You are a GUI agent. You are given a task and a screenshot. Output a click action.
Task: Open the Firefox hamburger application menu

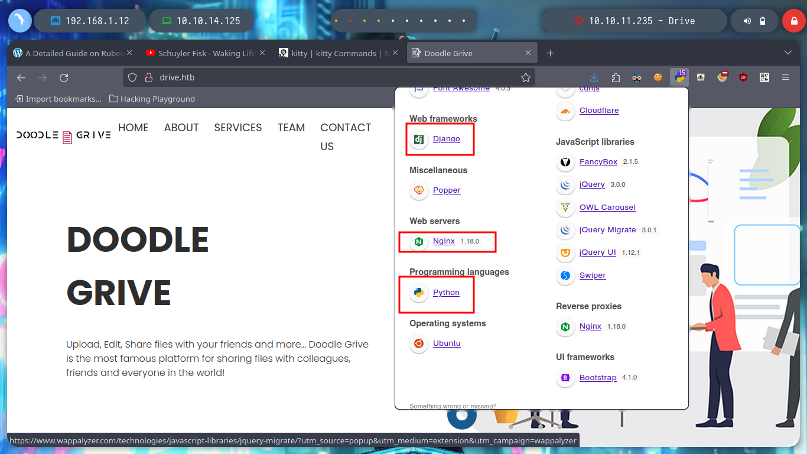(786, 77)
